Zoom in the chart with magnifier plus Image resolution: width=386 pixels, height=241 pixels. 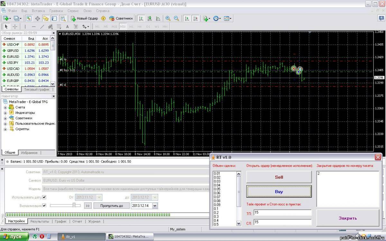168,18
